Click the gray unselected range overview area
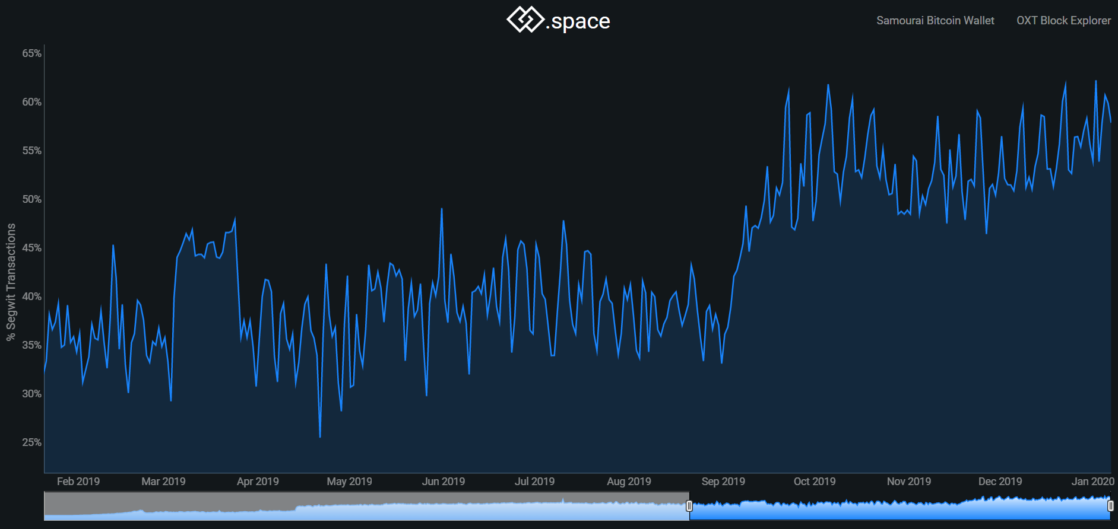1118x529 pixels. 366,506
